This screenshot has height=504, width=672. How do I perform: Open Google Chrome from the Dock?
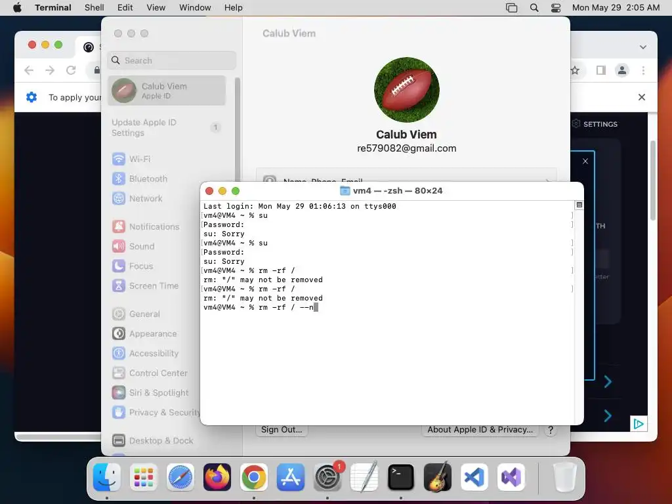[x=254, y=477]
